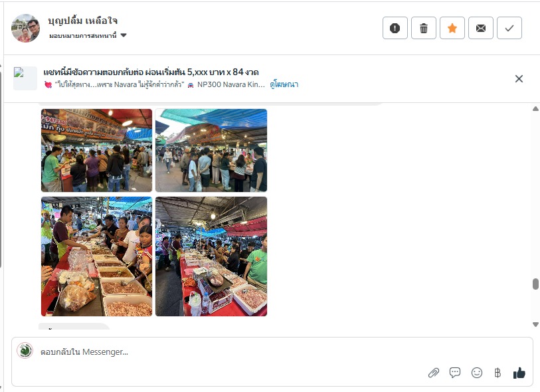
Task: Open the top-right market crowd photo
Action: pos(211,150)
